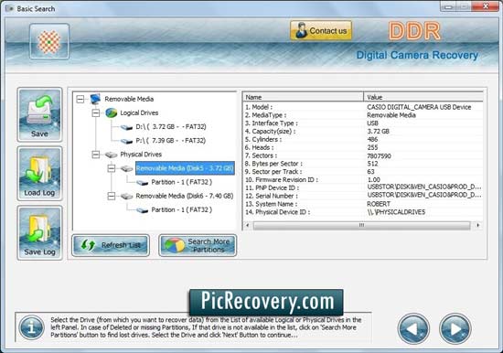This screenshot has width=503, height=353.
Task: Open the Load Log button
Action: click(x=39, y=174)
